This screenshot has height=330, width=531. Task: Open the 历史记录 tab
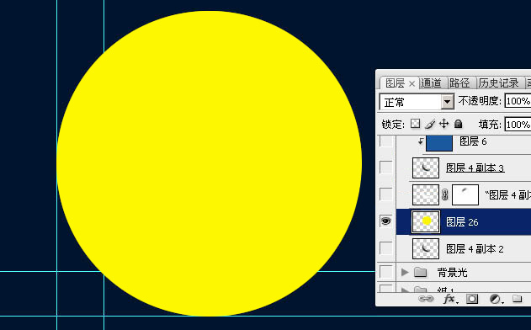[498, 83]
